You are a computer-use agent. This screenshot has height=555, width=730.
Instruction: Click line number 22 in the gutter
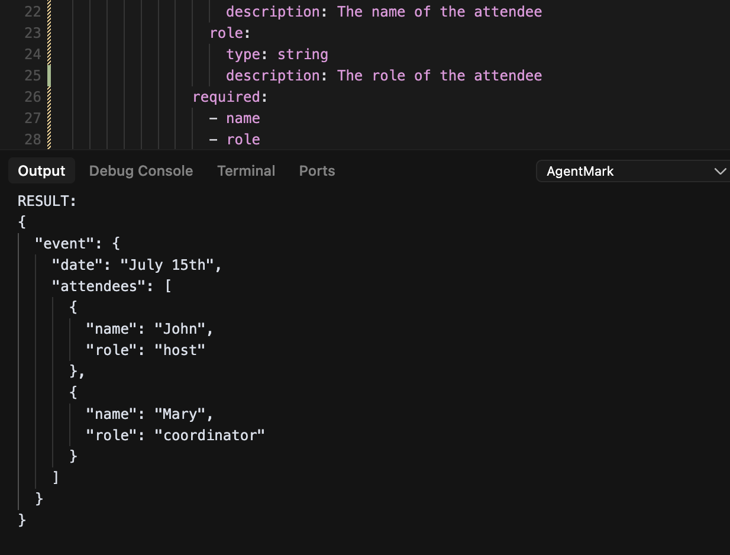tap(33, 12)
